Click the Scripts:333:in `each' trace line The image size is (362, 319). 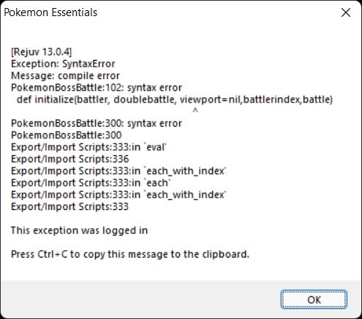coord(91,183)
